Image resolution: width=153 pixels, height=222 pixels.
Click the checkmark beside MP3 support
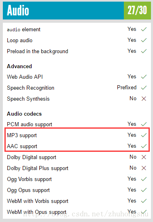pos(144,135)
